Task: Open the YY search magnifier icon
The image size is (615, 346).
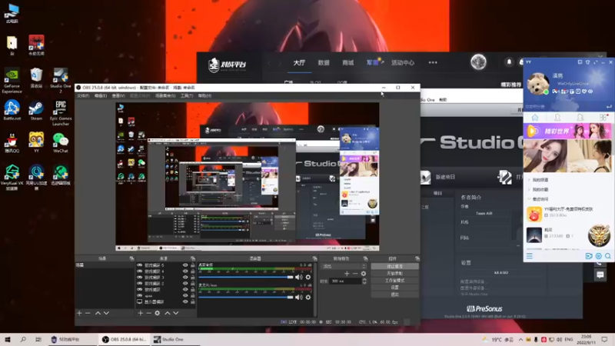Action: pos(608,256)
